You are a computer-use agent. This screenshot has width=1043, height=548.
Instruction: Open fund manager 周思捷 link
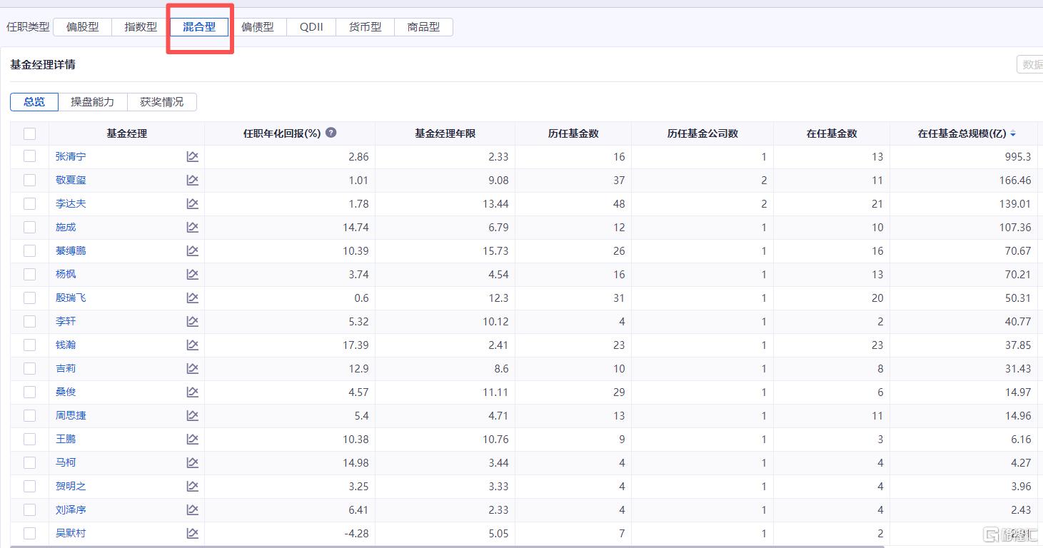coord(71,415)
